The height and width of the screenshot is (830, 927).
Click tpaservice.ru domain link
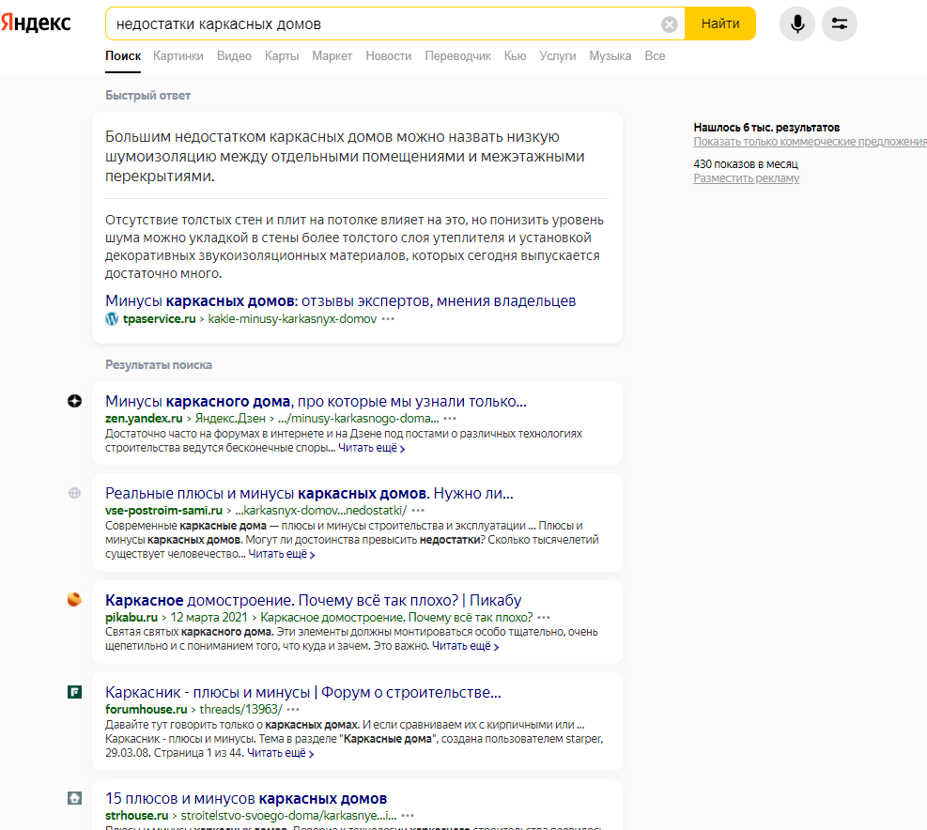(159, 318)
